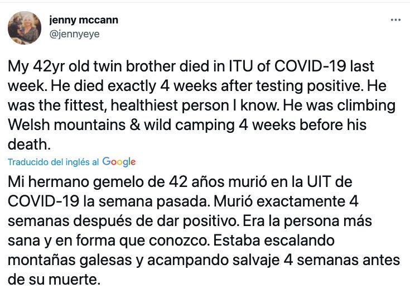
Task: Click the word "death." ending the English tweet
Action: [x=29, y=144]
